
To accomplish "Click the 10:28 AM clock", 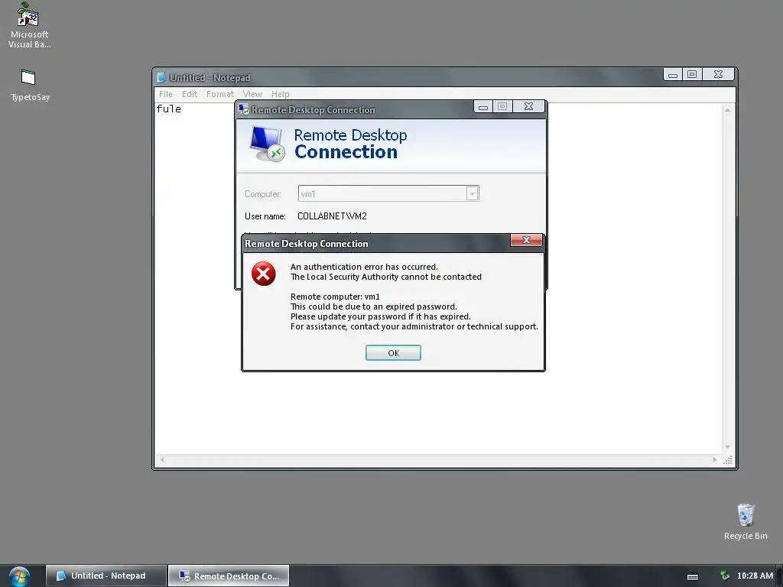I will coord(755,576).
